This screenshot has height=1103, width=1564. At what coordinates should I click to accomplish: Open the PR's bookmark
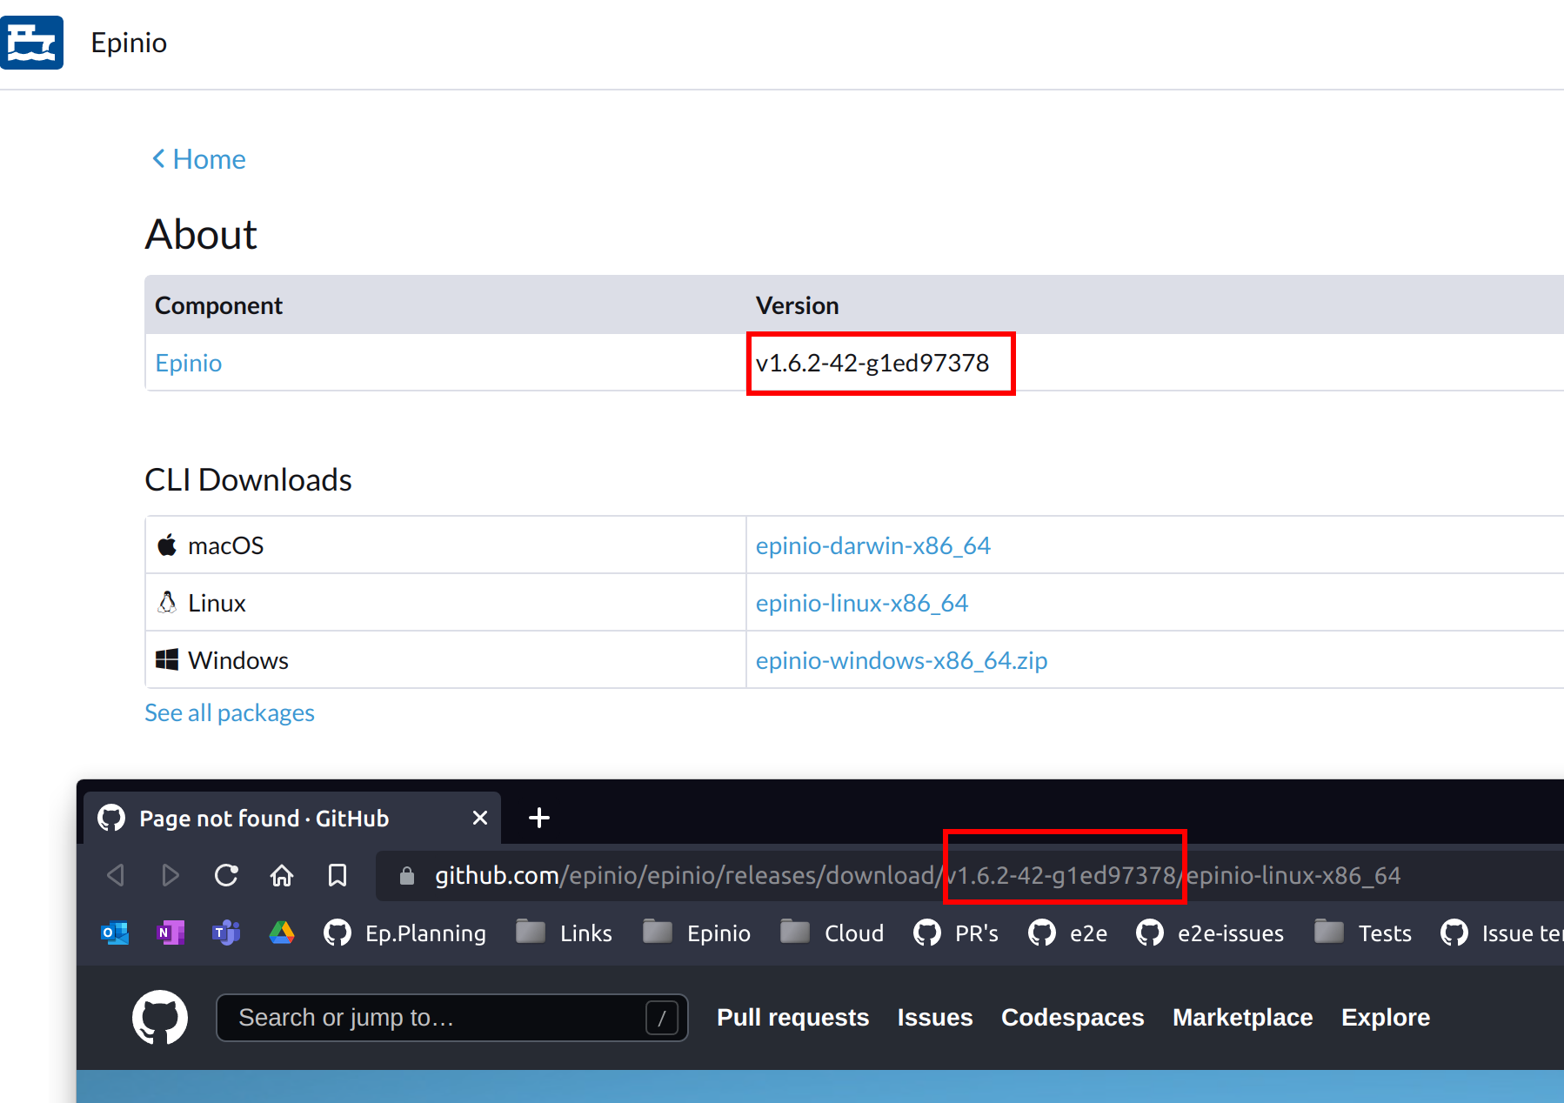click(957, 933)
